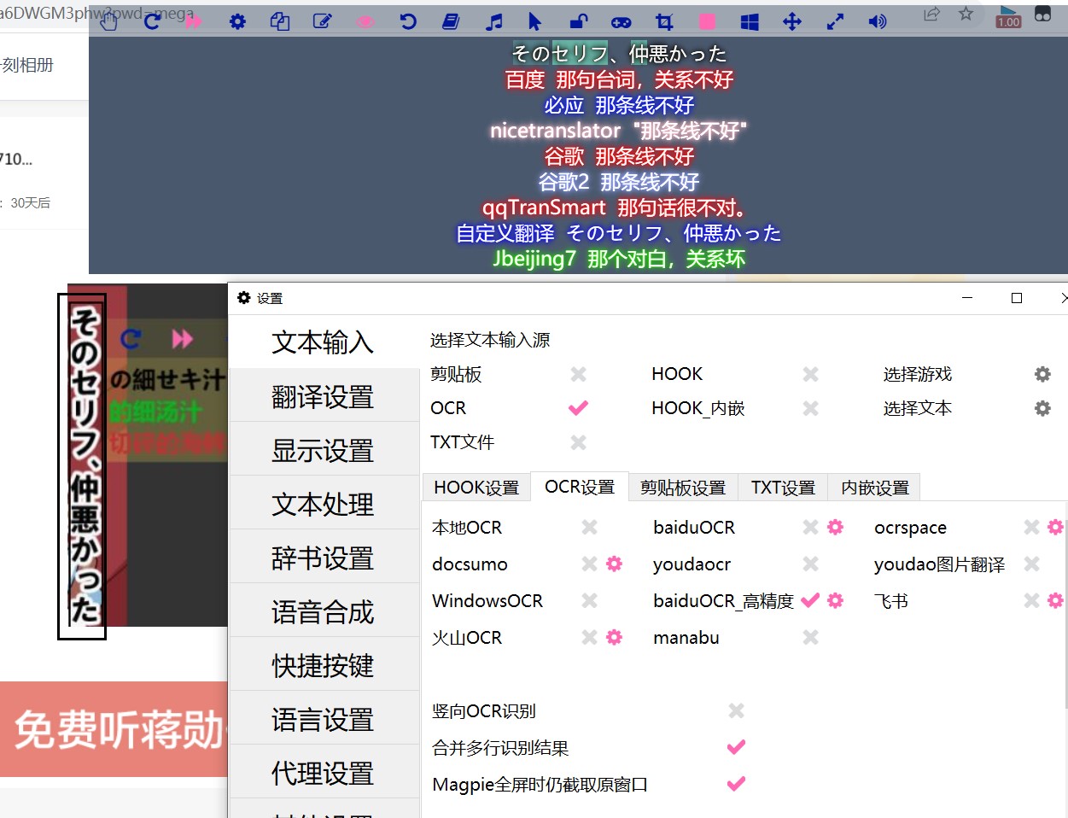Image resolution: width=1068 pixels, height=818 pixels.
Task: Retranslate the current sentence with refresh icon
Action: tap(152, 21)
